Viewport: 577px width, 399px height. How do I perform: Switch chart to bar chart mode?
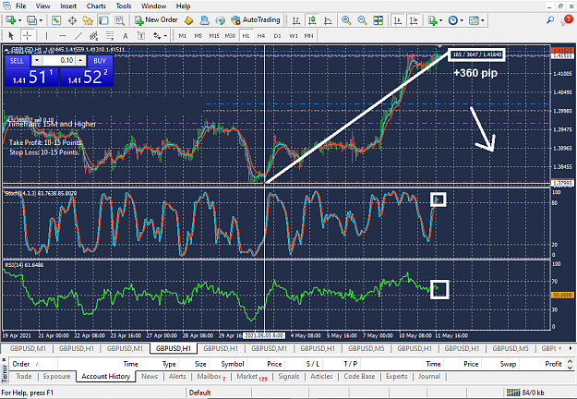[295, 20]
